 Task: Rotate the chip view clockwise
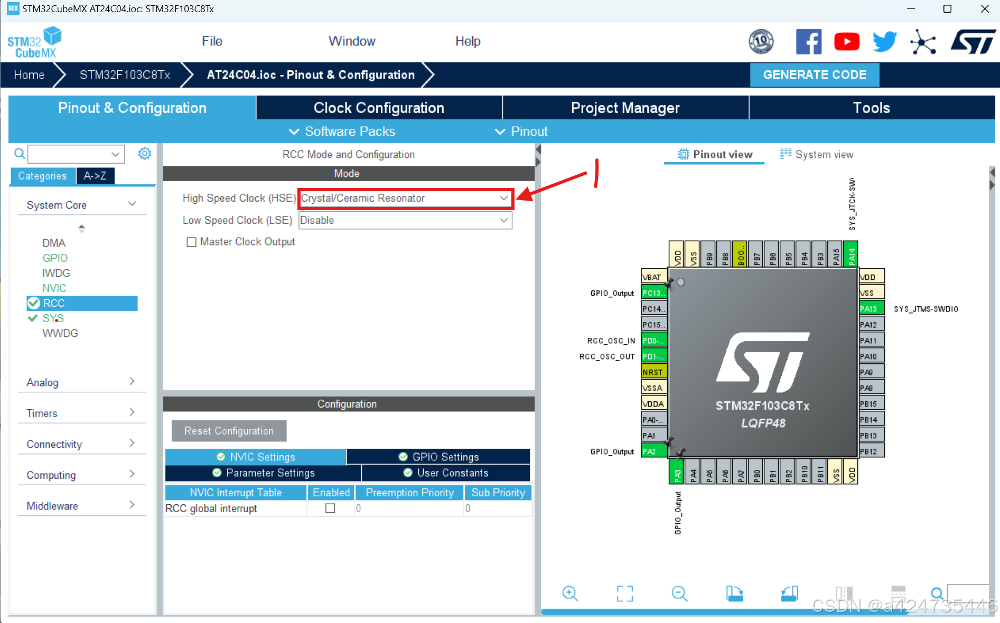[x=735, y=593]
